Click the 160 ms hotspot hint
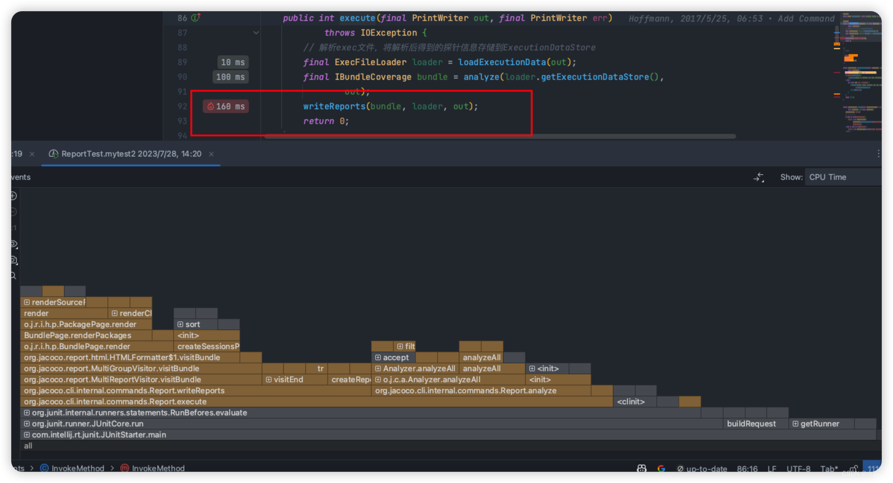This screenshot has width=893, height=483. (x=225, y=106)
